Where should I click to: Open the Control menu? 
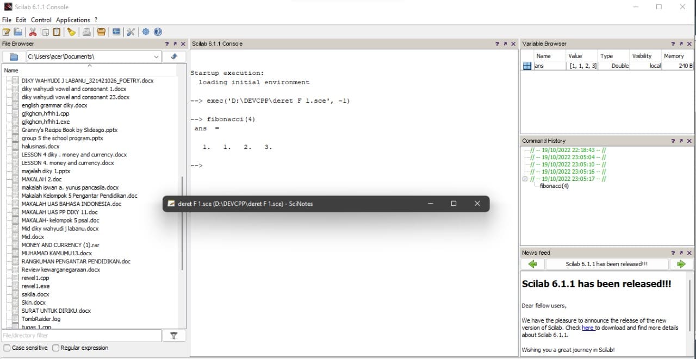[41, 20]
